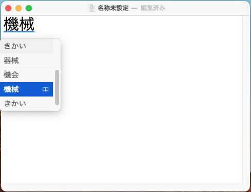Click the underlined 機械 text in the document
The width and height of the screenshot is (251, 192).
[x=19, y=24]
